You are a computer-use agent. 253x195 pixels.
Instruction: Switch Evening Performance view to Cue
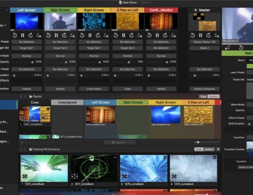199,149
